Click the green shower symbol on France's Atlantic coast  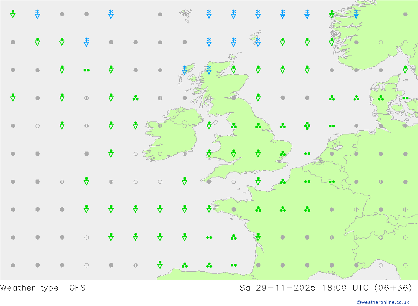[x=258, y=237]
